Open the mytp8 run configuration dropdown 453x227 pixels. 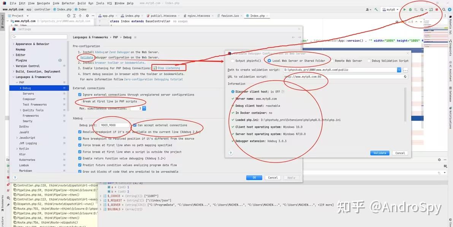[x=397, y=9]
